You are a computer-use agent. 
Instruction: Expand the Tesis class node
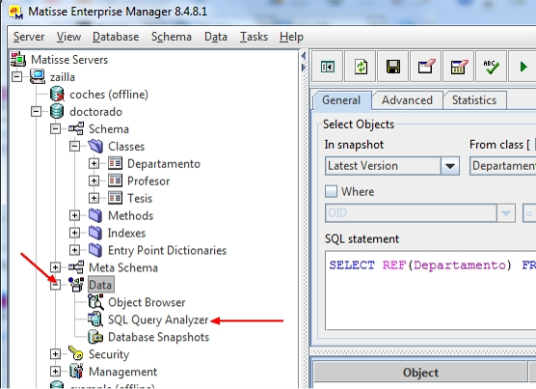point(94,198)
